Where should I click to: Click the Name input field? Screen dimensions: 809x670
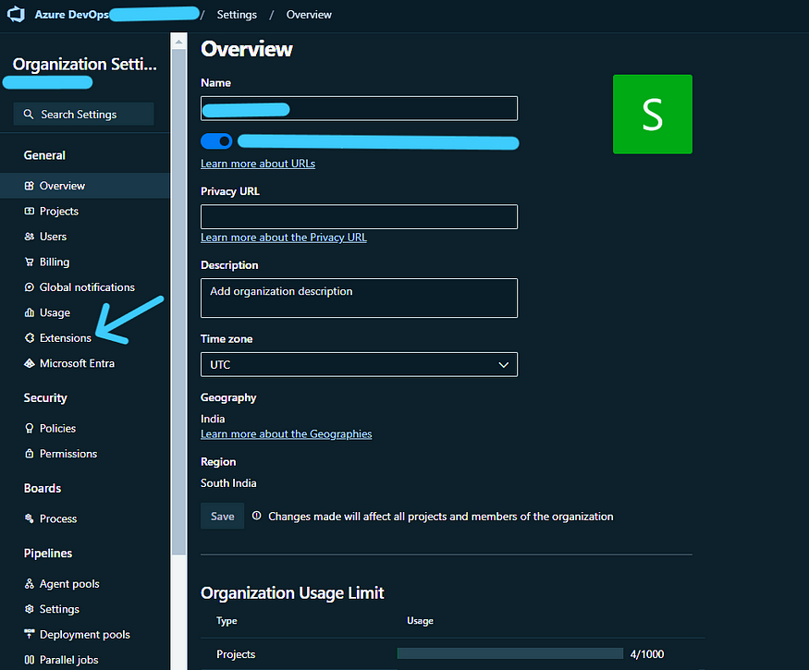(x=359, y=108)
